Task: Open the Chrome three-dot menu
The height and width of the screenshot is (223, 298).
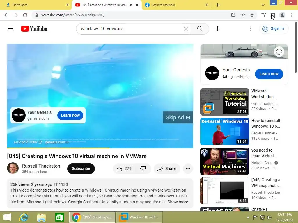Action: coord(292,15)
